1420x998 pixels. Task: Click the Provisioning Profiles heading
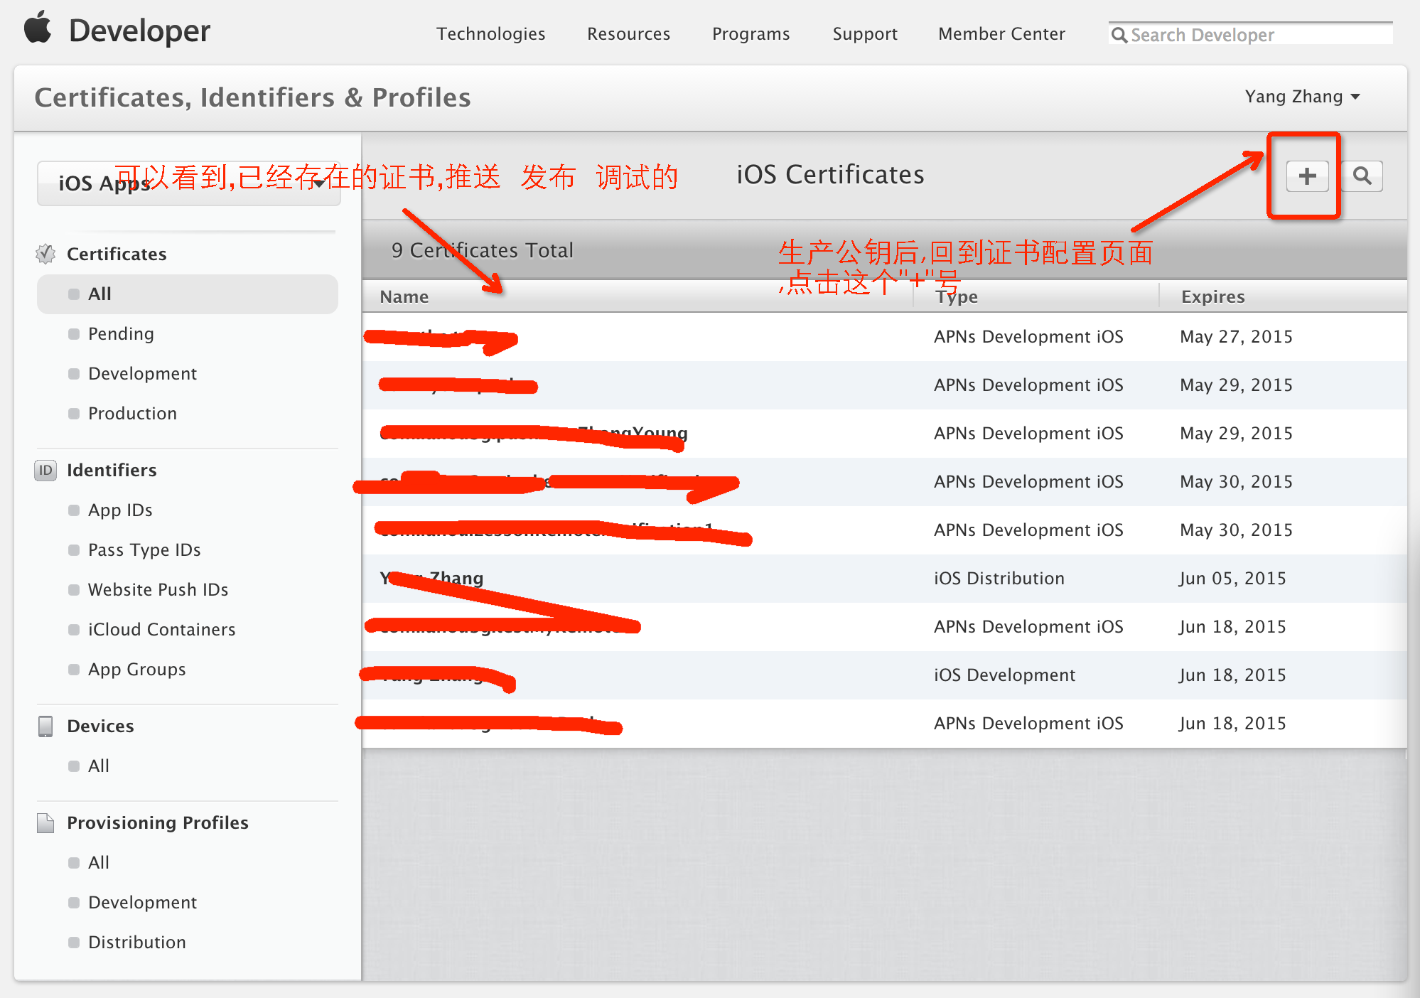click(158, 822)
